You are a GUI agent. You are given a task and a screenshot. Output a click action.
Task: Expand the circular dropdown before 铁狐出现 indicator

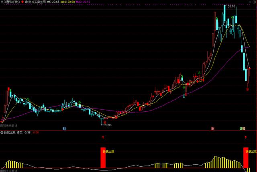pyautogui.click(x=2, y=132)
